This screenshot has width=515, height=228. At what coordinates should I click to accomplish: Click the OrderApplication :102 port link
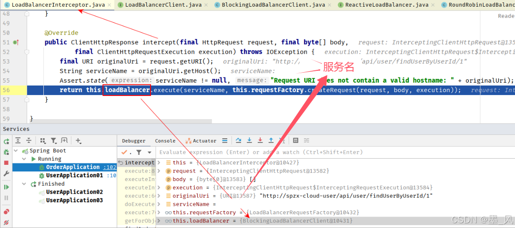[110, 167]
